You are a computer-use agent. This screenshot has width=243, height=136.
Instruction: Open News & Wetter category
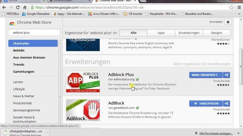point(24,96)
